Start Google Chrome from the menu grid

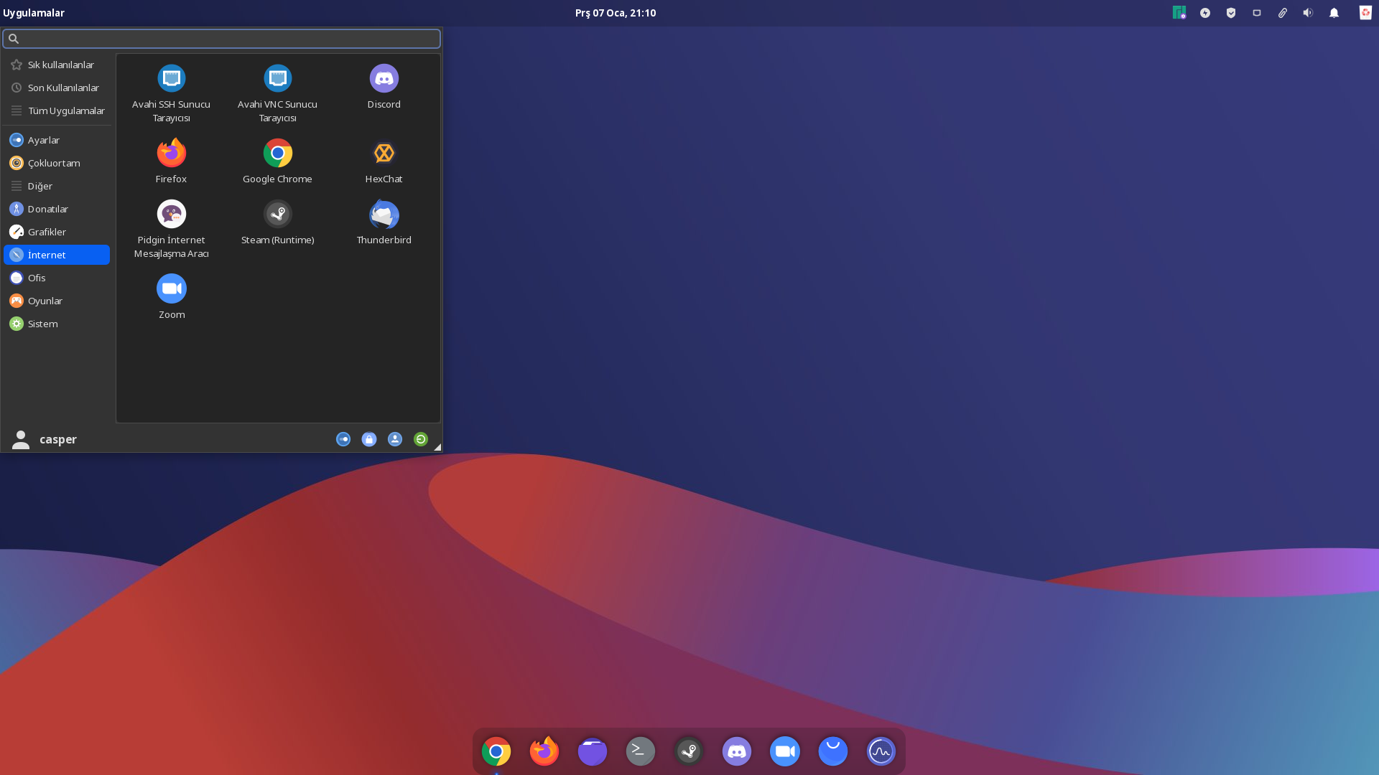(277, 154)
